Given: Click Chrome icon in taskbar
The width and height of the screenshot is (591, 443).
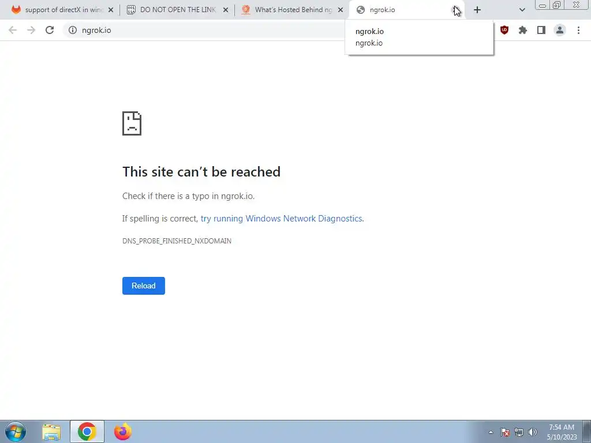Looking at the screenshot, I should [87, 431].
